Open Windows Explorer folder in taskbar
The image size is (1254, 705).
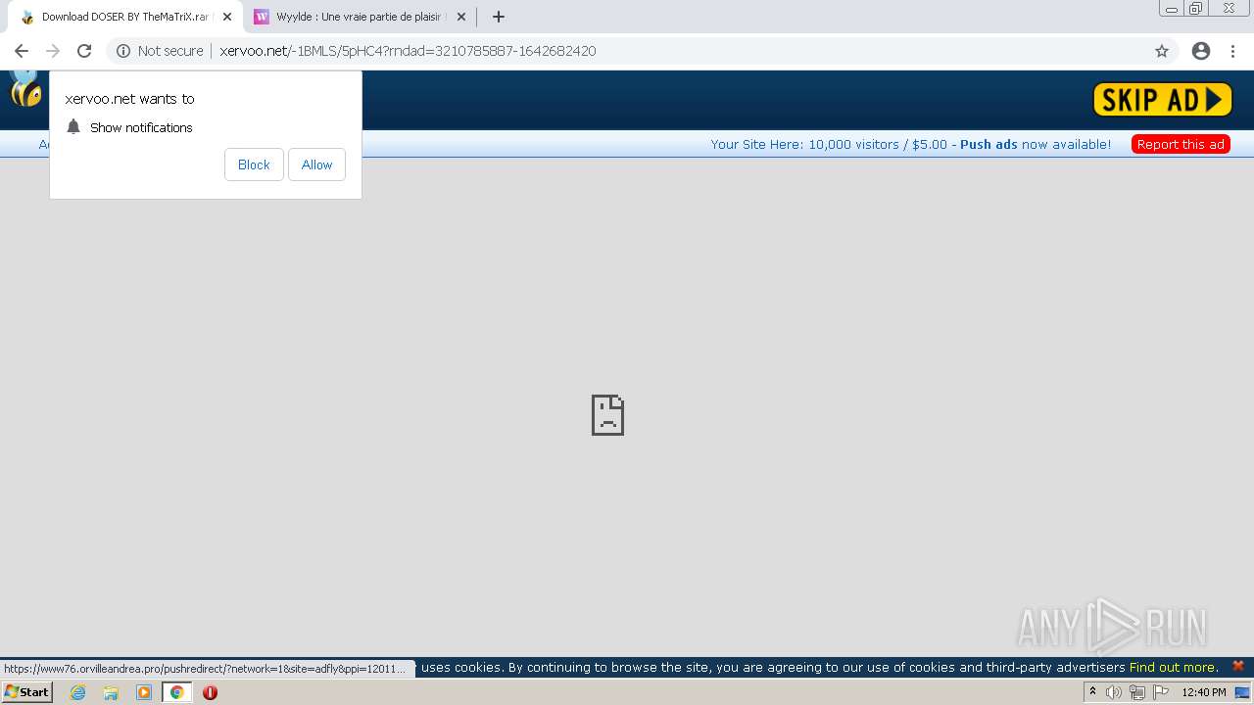(x=111, y=692)
